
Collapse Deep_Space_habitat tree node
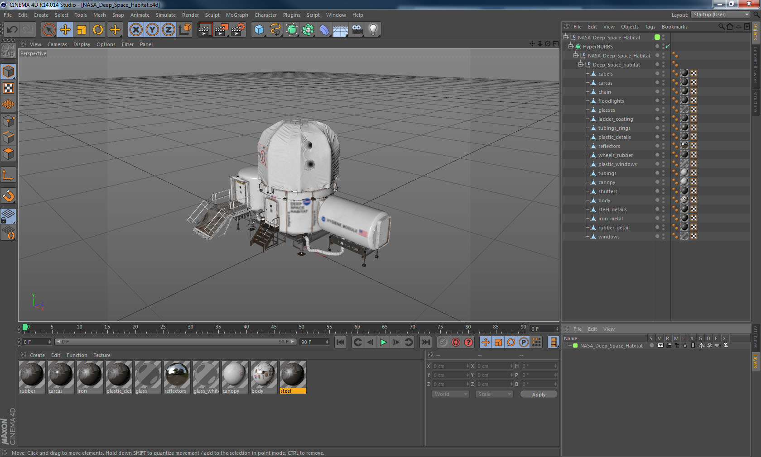tap(581, 64)
